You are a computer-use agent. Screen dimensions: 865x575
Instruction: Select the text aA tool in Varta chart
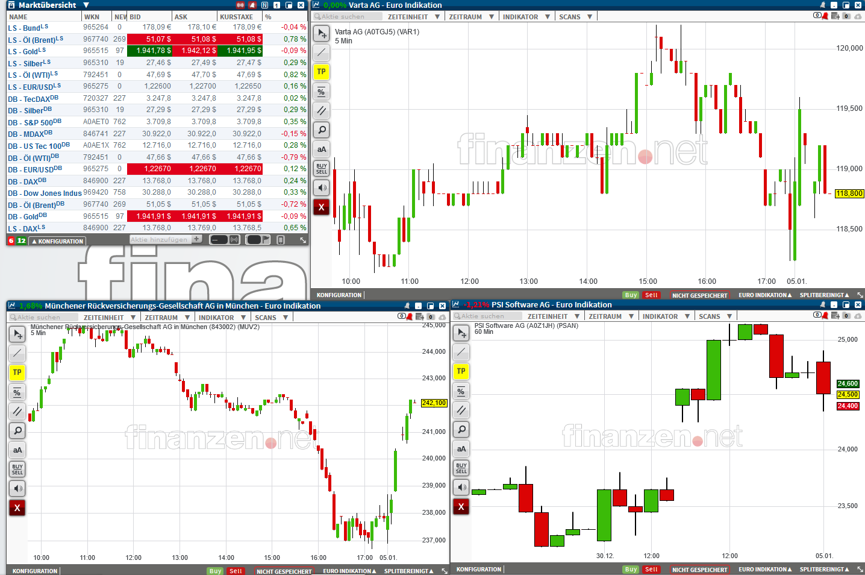click(322, 149)
